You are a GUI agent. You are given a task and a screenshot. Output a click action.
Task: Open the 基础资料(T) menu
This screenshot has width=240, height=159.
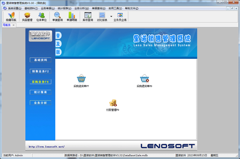pyautogui.click(x=31, y=8)
